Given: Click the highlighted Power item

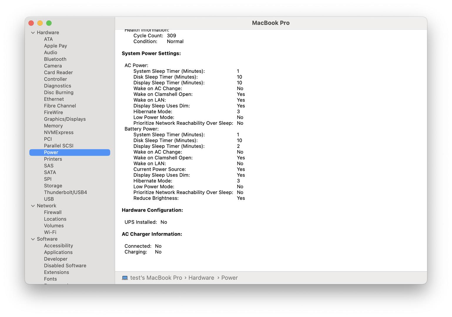Looking at the screenshot, I should click(70, 152).
